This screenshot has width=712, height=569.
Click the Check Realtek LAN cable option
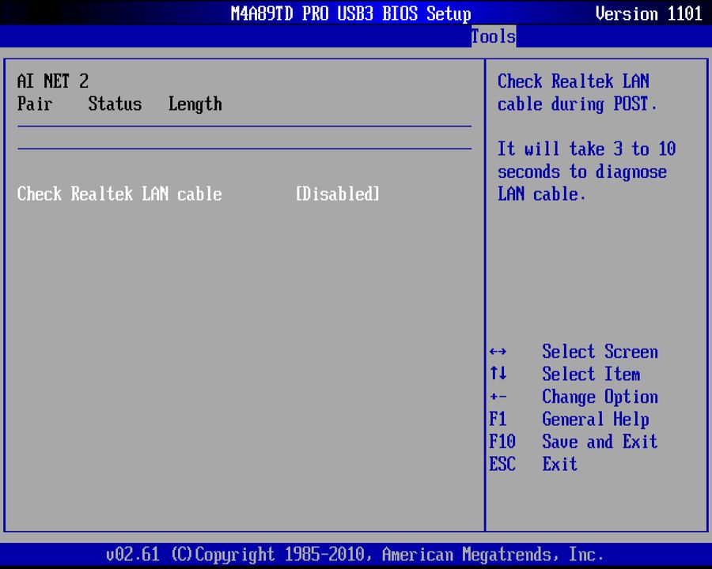coord(119,194)
